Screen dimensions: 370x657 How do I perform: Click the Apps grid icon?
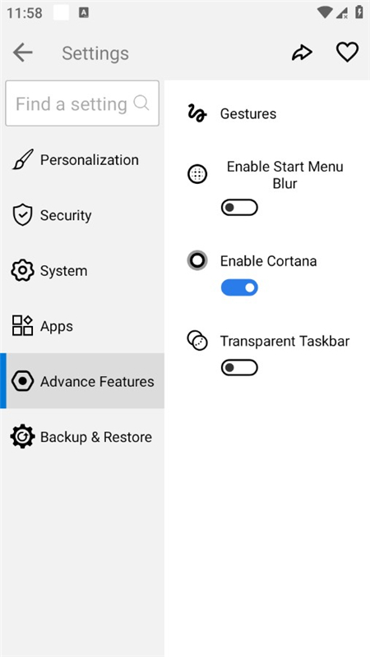pyautogui.click(x=23, y=326)
